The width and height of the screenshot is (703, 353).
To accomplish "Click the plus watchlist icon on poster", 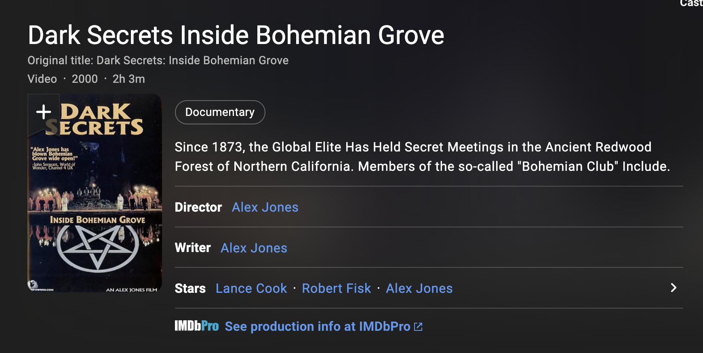I will point(44,112).
